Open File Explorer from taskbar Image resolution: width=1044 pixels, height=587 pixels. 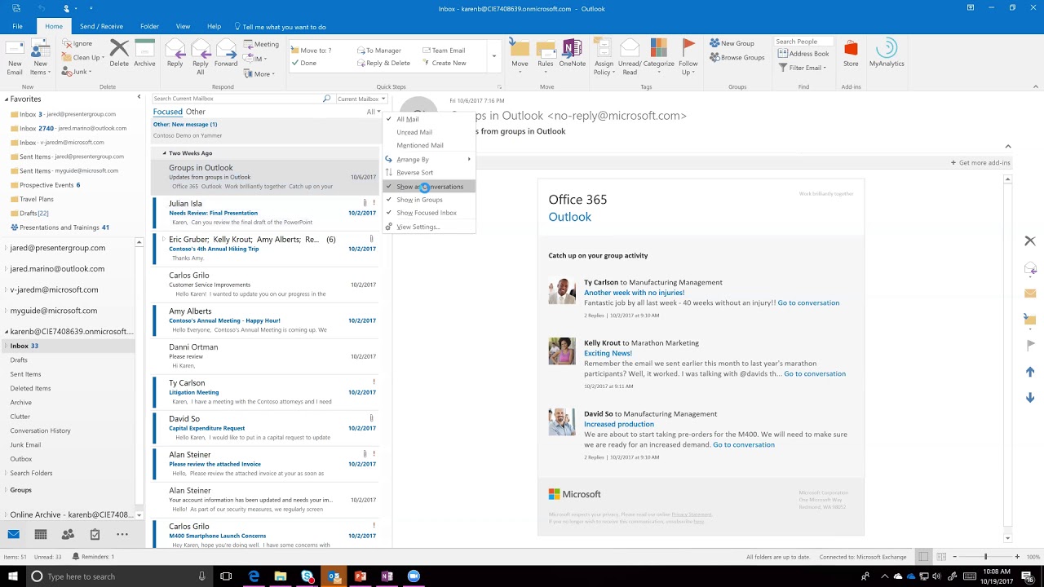tap(281, 576)
